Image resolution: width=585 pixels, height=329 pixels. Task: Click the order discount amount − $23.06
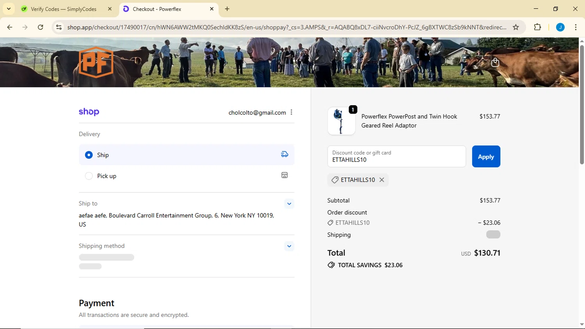click(x=489, y=223)
